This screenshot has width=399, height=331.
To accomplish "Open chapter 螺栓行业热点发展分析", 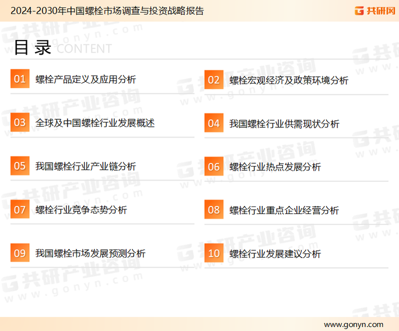I will 275,167.
